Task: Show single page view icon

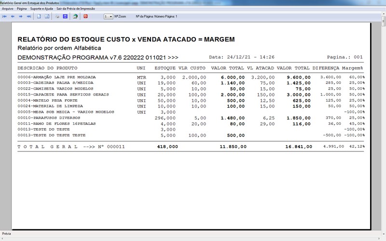Action: click(39, 16)
